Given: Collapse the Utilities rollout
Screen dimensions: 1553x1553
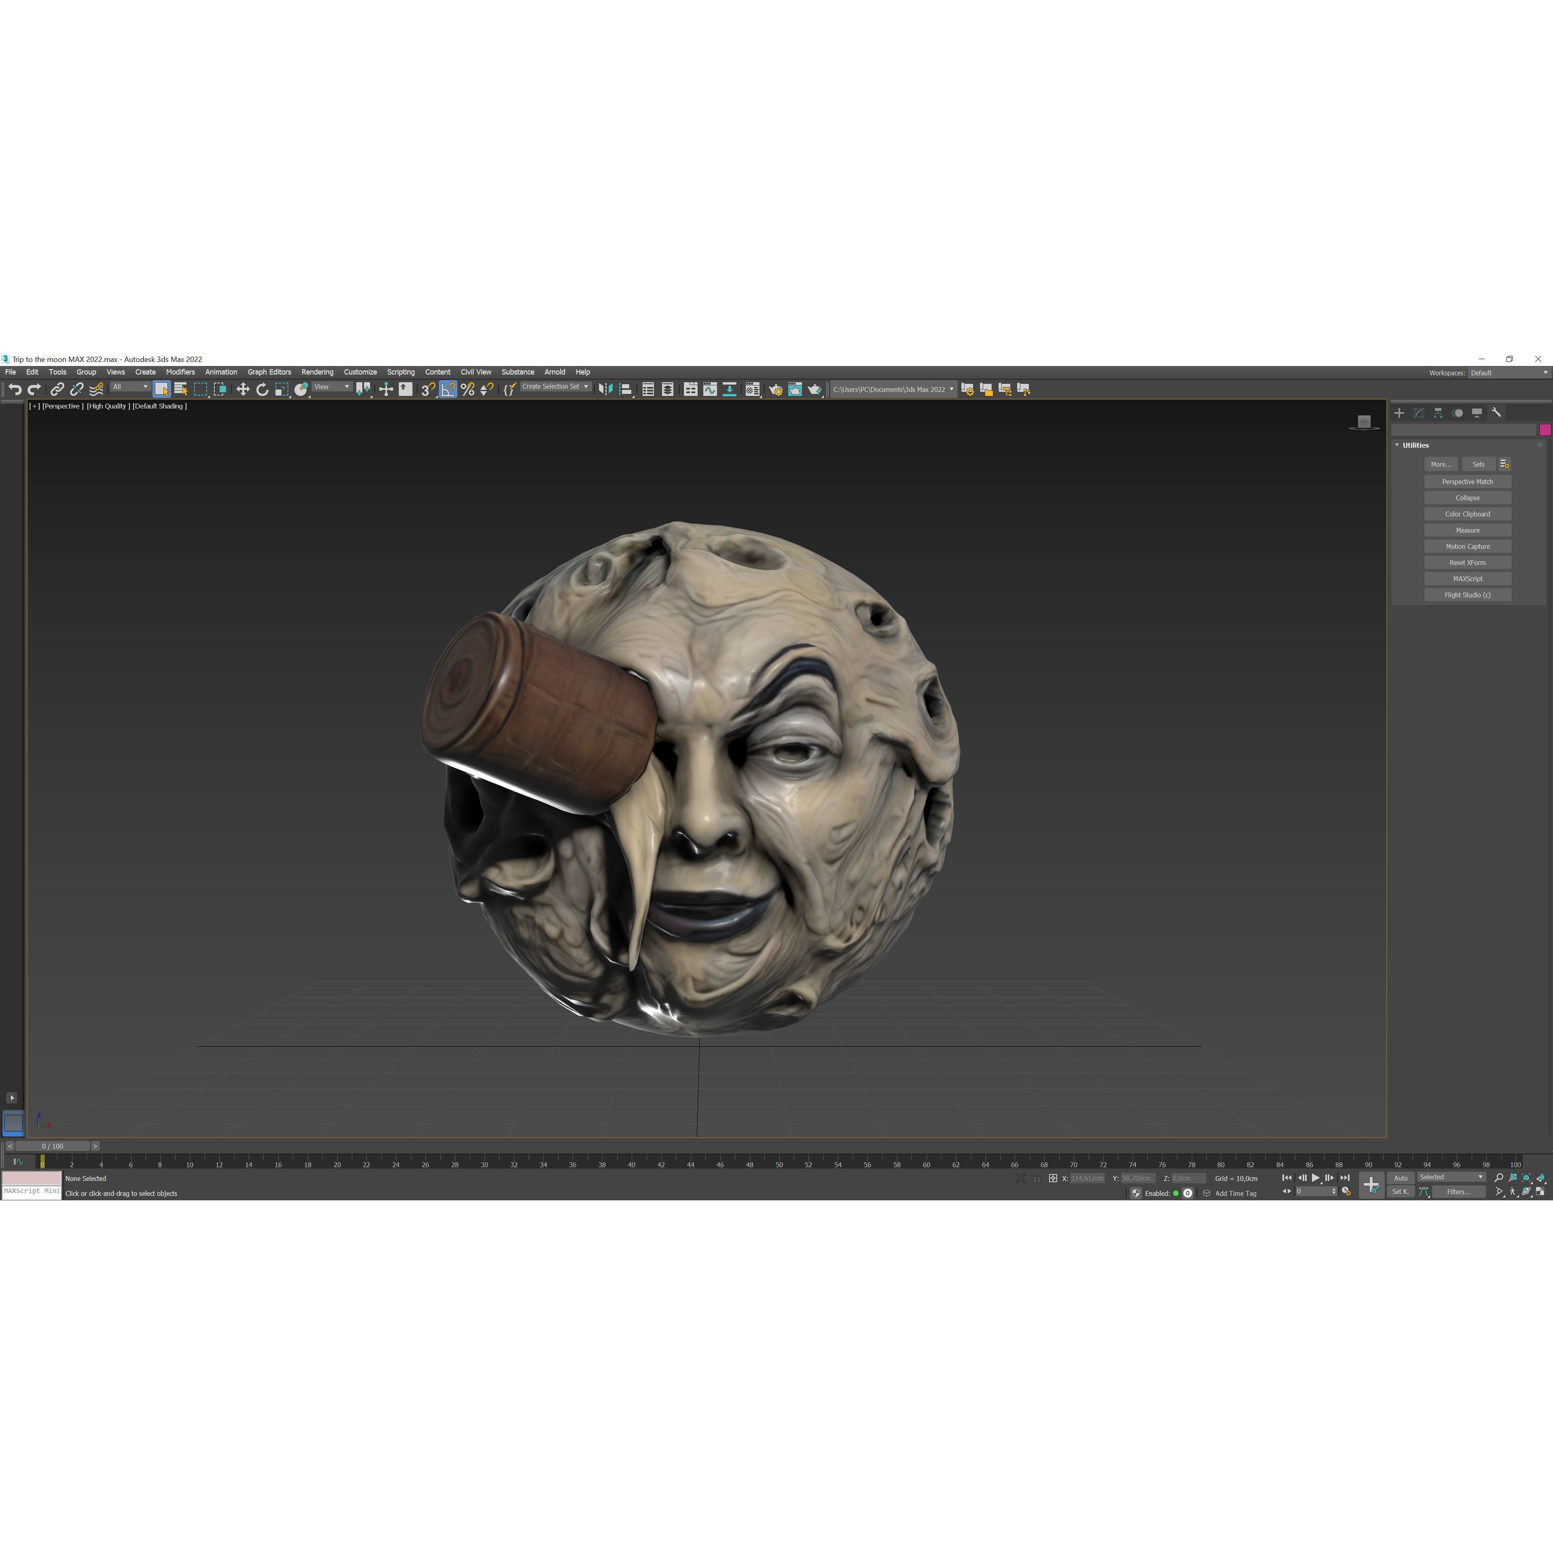Looking at the screenshot, I should coord(1397,445).
